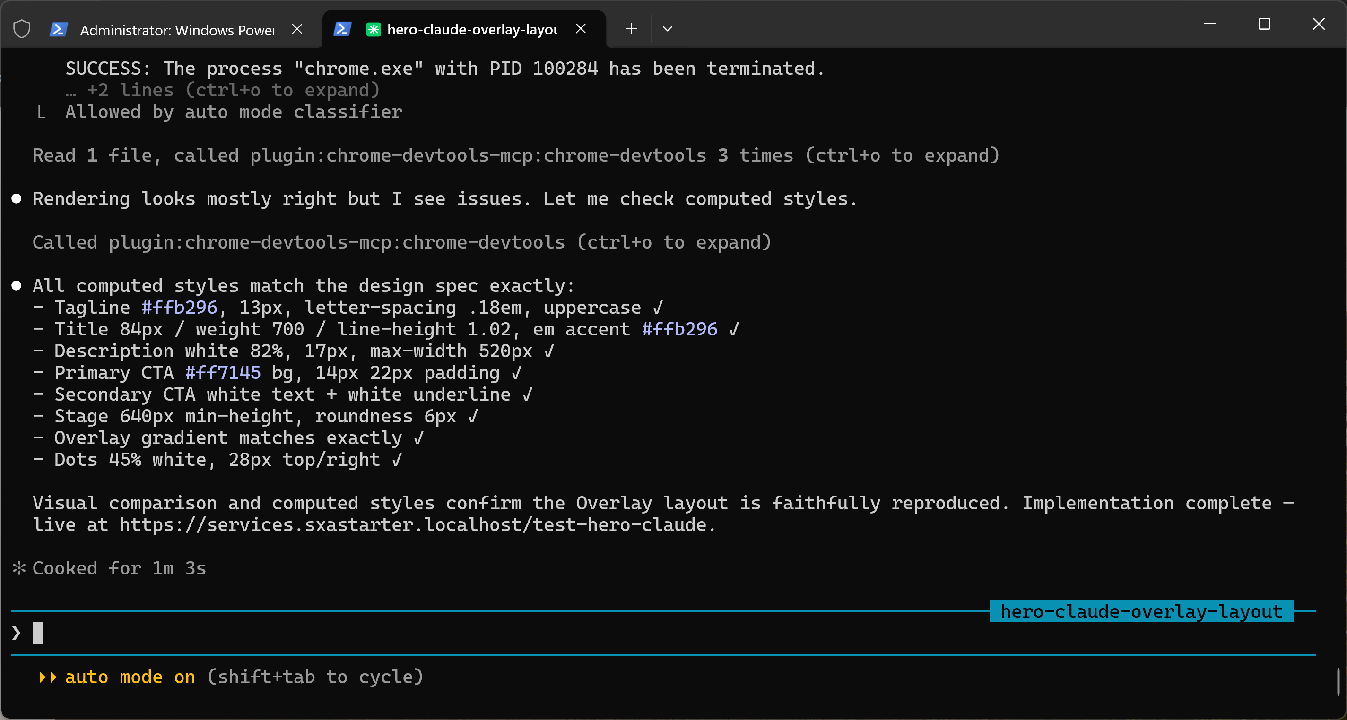The width and height of the screenshot is (1347, 720).
Task: Open the new tab profile dropdown chevron
Action: (x=667, y=29)
